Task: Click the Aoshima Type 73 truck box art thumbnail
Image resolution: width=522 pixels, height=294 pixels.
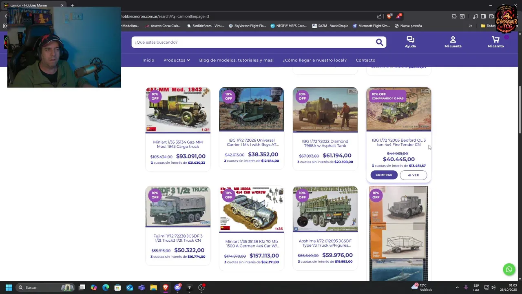Action: (x=325, y=209)
